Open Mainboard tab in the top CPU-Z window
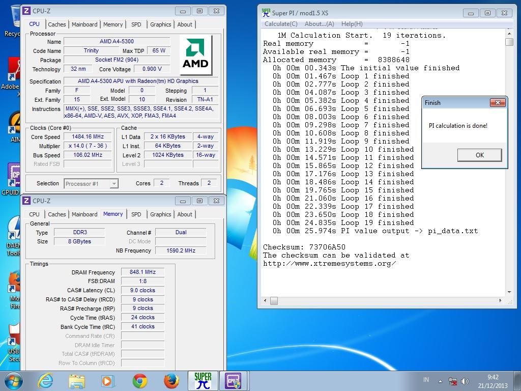 pyautogui.click(x=84, y=24)
